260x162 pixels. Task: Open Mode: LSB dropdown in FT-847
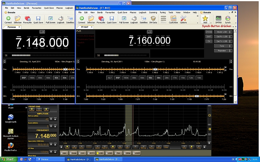223,32
